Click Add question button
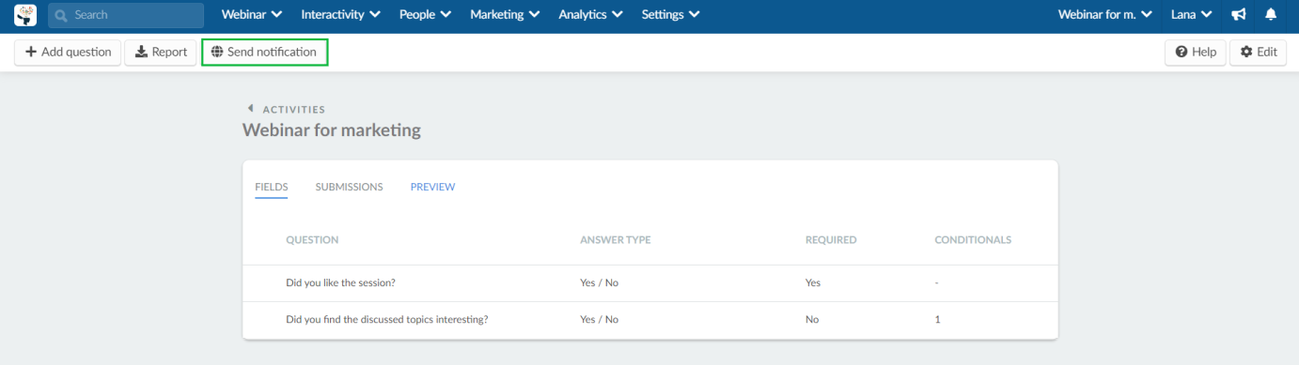Image resolution: width=1299 pixels, height=365 pixels. (68, 53)
